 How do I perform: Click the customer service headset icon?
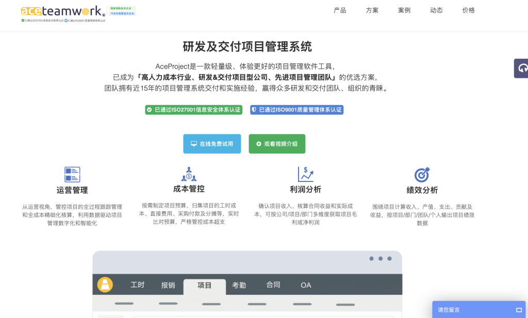click(522, 69)
